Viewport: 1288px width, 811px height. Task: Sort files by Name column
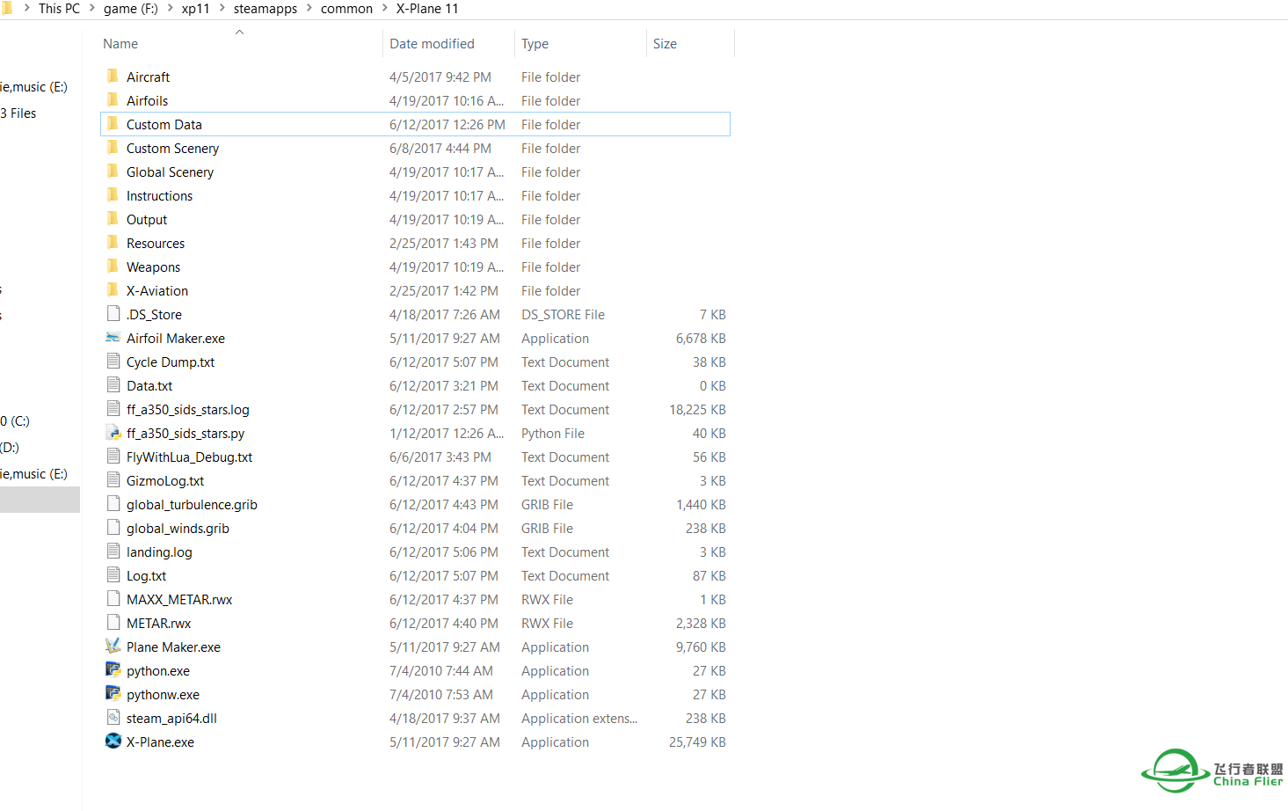pos(120,43)
